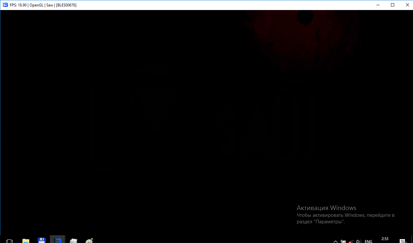Open the floppy disk app on taskbar
The width and height of the screenshot is (413, 243).
[41, 240]
